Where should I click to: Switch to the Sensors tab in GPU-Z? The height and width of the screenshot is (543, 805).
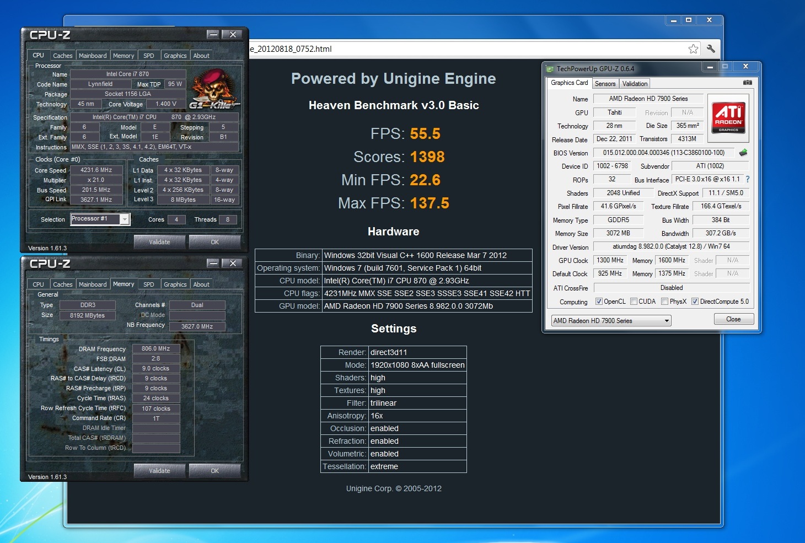[x=605, y=84]
